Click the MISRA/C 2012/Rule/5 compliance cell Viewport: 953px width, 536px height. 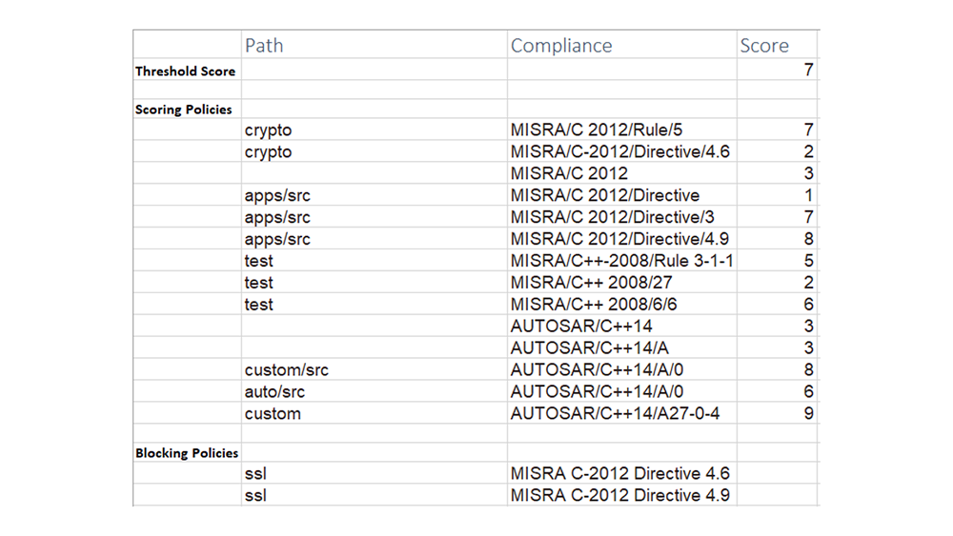tap(621, 130)
